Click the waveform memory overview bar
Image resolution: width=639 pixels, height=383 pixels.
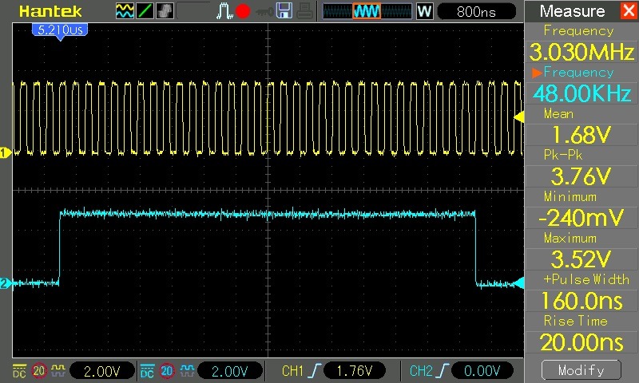[x=367, y=11]
